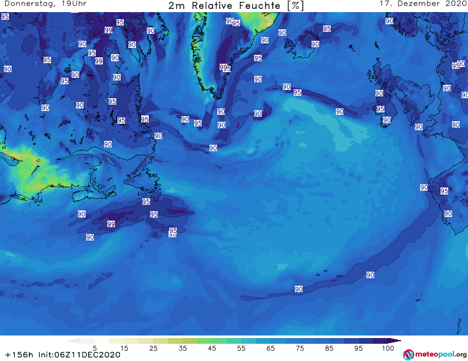The image size is (468, 361).
Task: Click the 90 contour label at the bottom center
Action: point(298,289)
